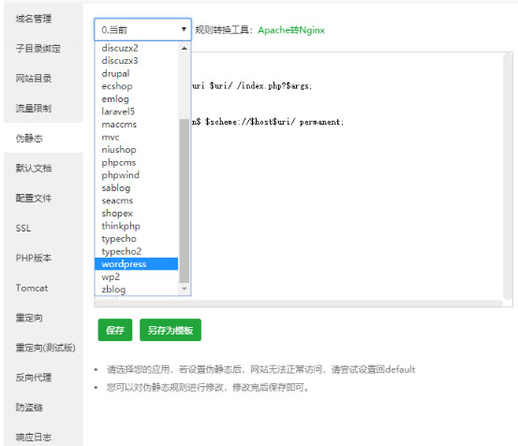Open the 防盗链 sidebar tab
The width and height of the screenshot is (518, 446).
click(x=43, y=408)
